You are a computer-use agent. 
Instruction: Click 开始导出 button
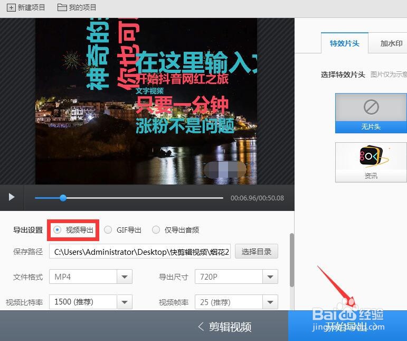tap(347, 326)
